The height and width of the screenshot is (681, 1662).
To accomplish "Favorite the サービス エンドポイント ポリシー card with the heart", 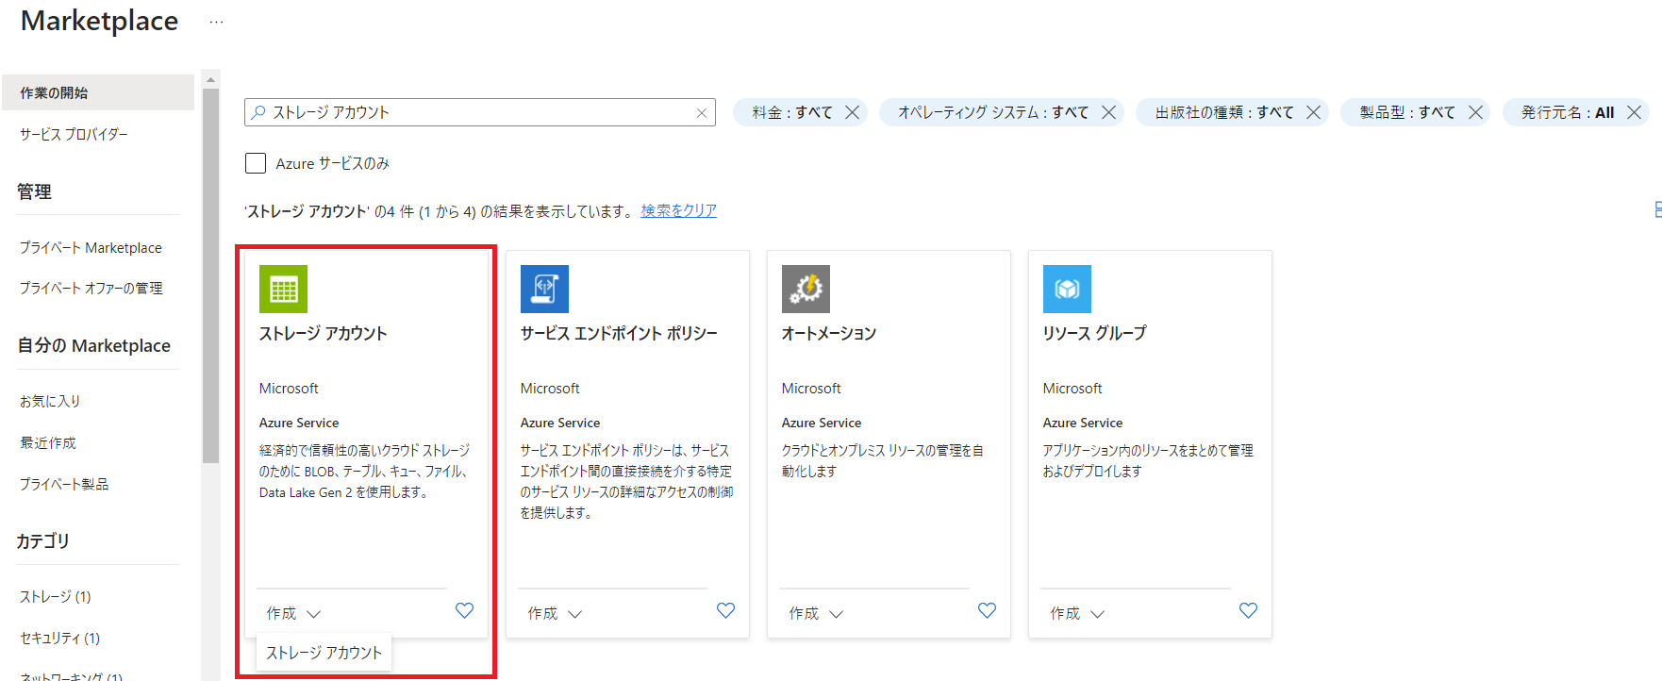I will tap(725, 610).
